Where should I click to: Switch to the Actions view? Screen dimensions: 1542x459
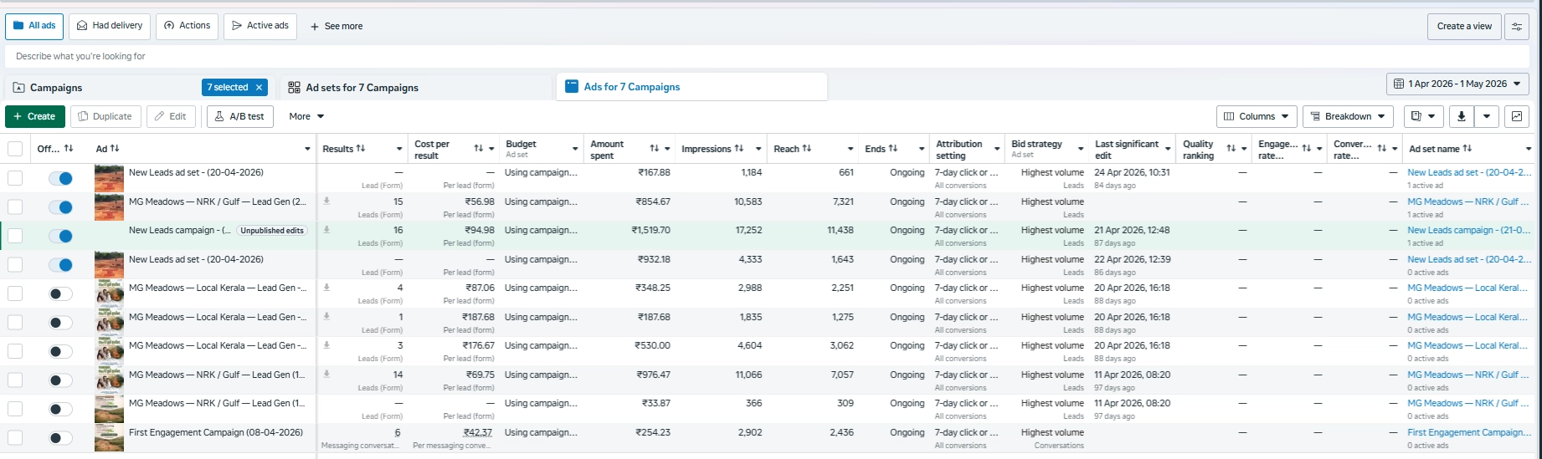pyautogui.click(x=188, y=26)
